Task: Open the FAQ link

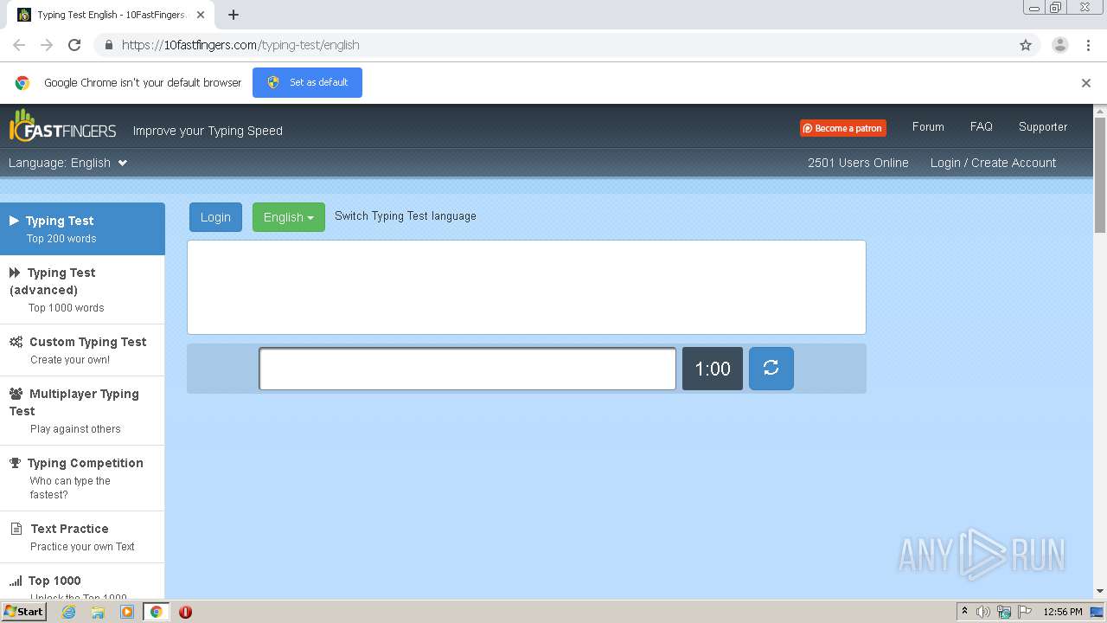Action: pyautogui.click(x=981, y=126)
